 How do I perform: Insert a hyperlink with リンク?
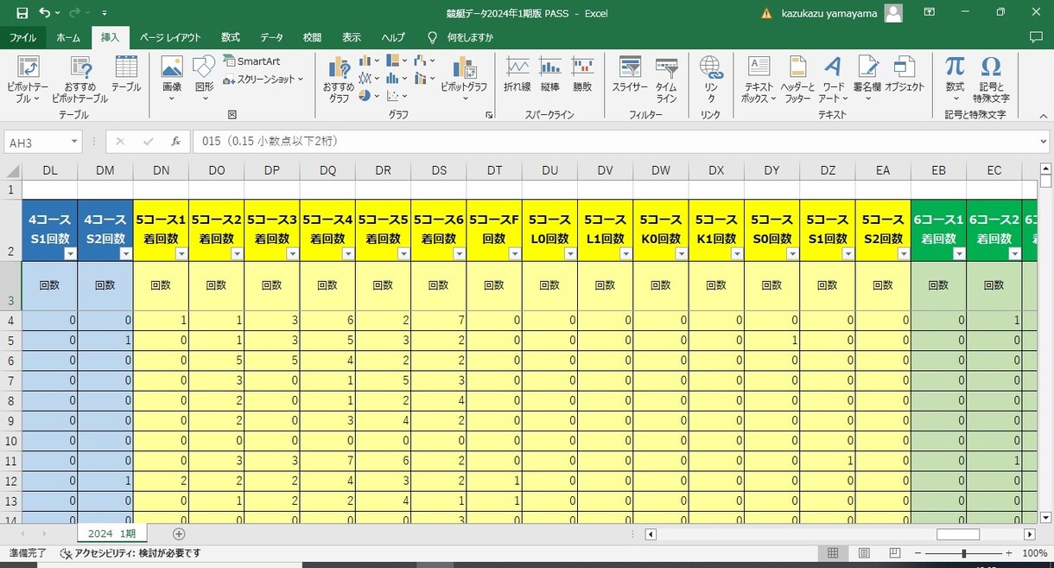coord(711,79)
